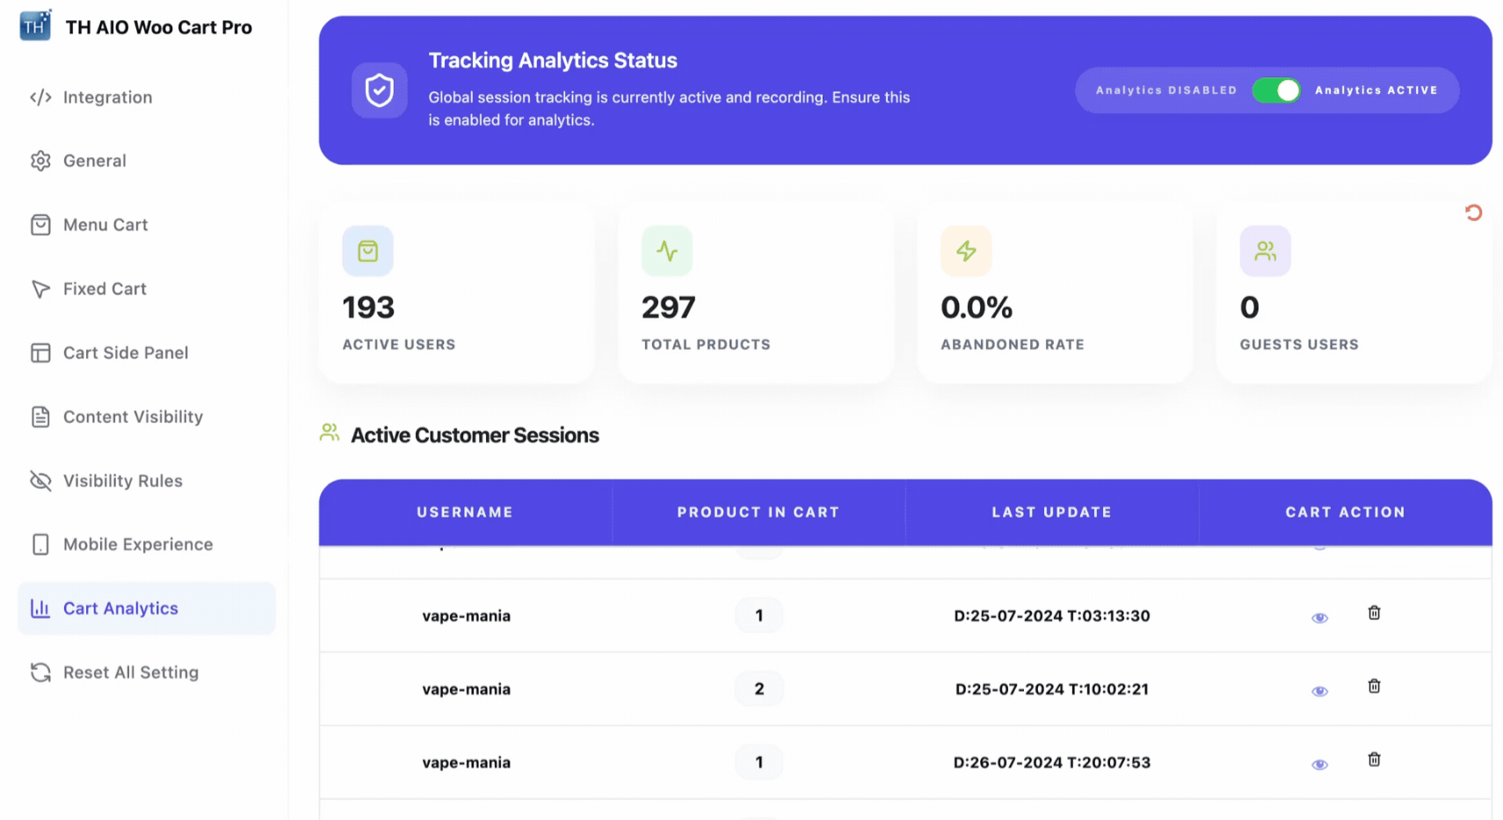
Task: Click the Menu Cart bag icon
Action: coord(40,225)
